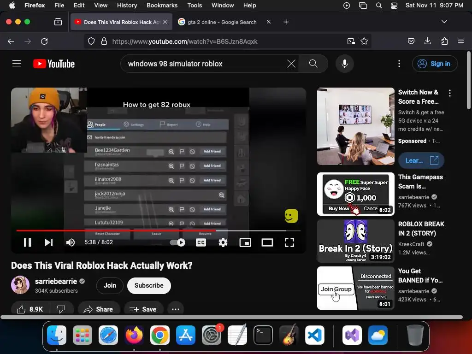
Task: Open picture-in-picture from address bar
Action: coord(351,41)
